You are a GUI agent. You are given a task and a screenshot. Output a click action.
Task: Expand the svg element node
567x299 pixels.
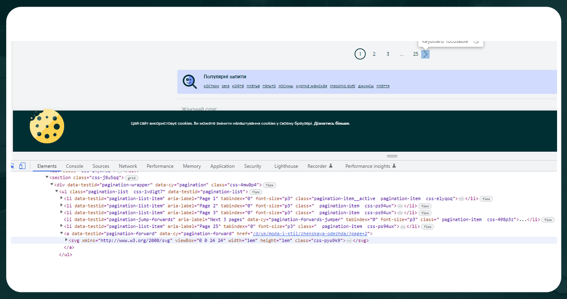point(67,240)
